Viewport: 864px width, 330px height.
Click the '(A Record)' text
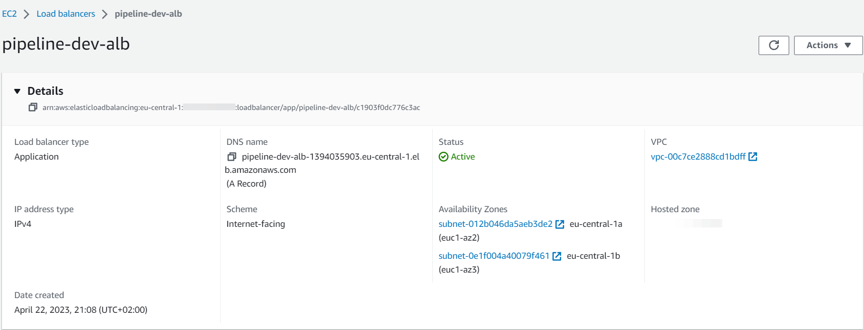pyautogui.click(x=246, y=184)
